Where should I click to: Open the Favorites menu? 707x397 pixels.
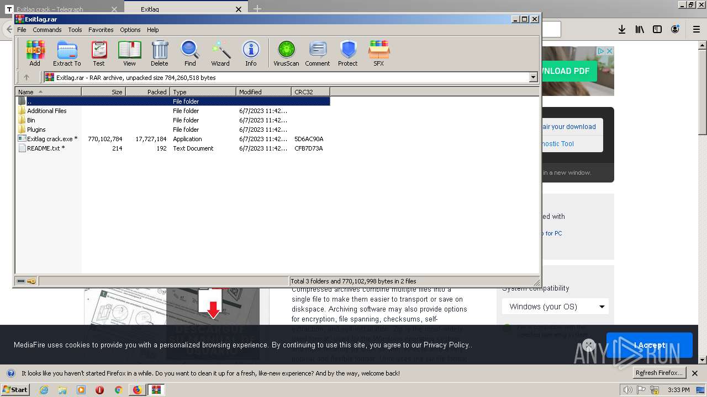tap(101, 30)
